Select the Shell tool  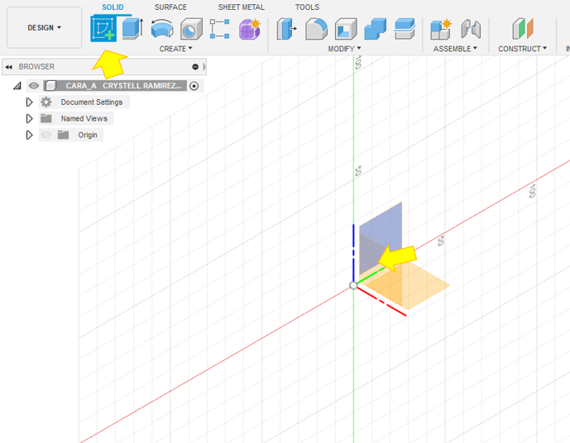[x=346, y=29]
